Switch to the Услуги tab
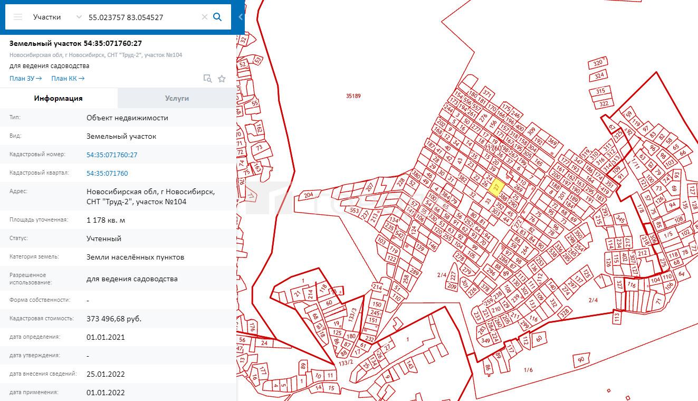Screen dimensions: 698x401 (177, 98)
